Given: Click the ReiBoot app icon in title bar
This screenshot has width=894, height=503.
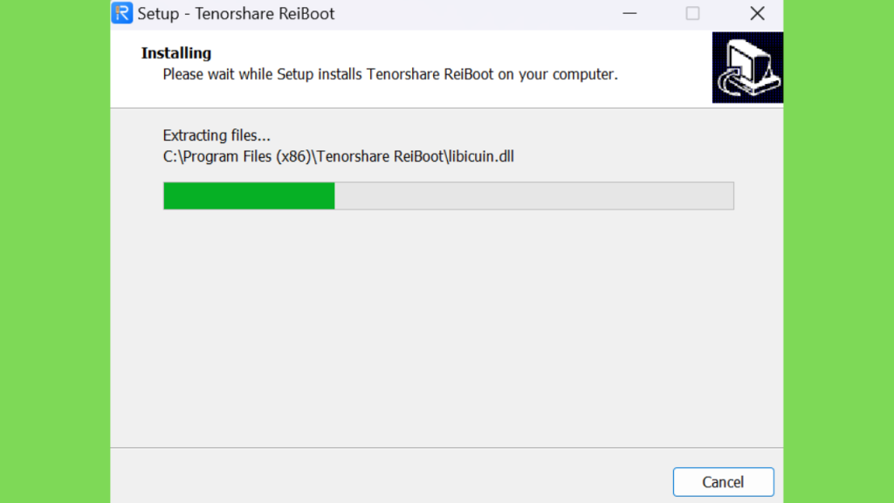Looking at the screenshot, I should [122, 13].
